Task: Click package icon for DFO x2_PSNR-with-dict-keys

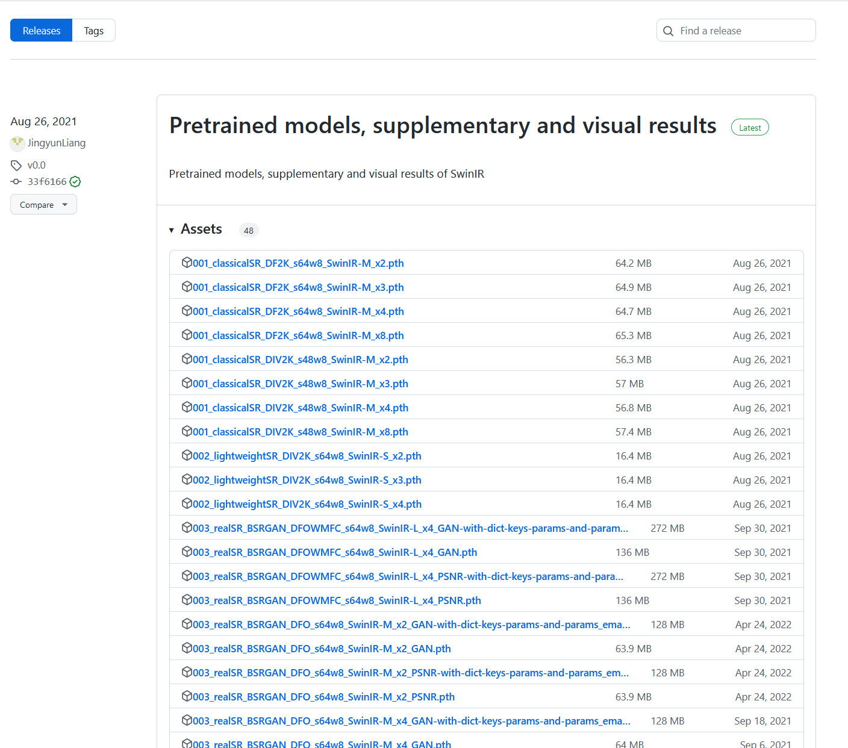Action: [x=187, y=672]
